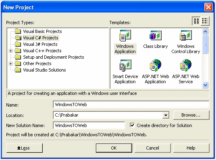216x160 pixels.
Task: Click the Other Projects folder icon
Action: (x=18, y=64)
